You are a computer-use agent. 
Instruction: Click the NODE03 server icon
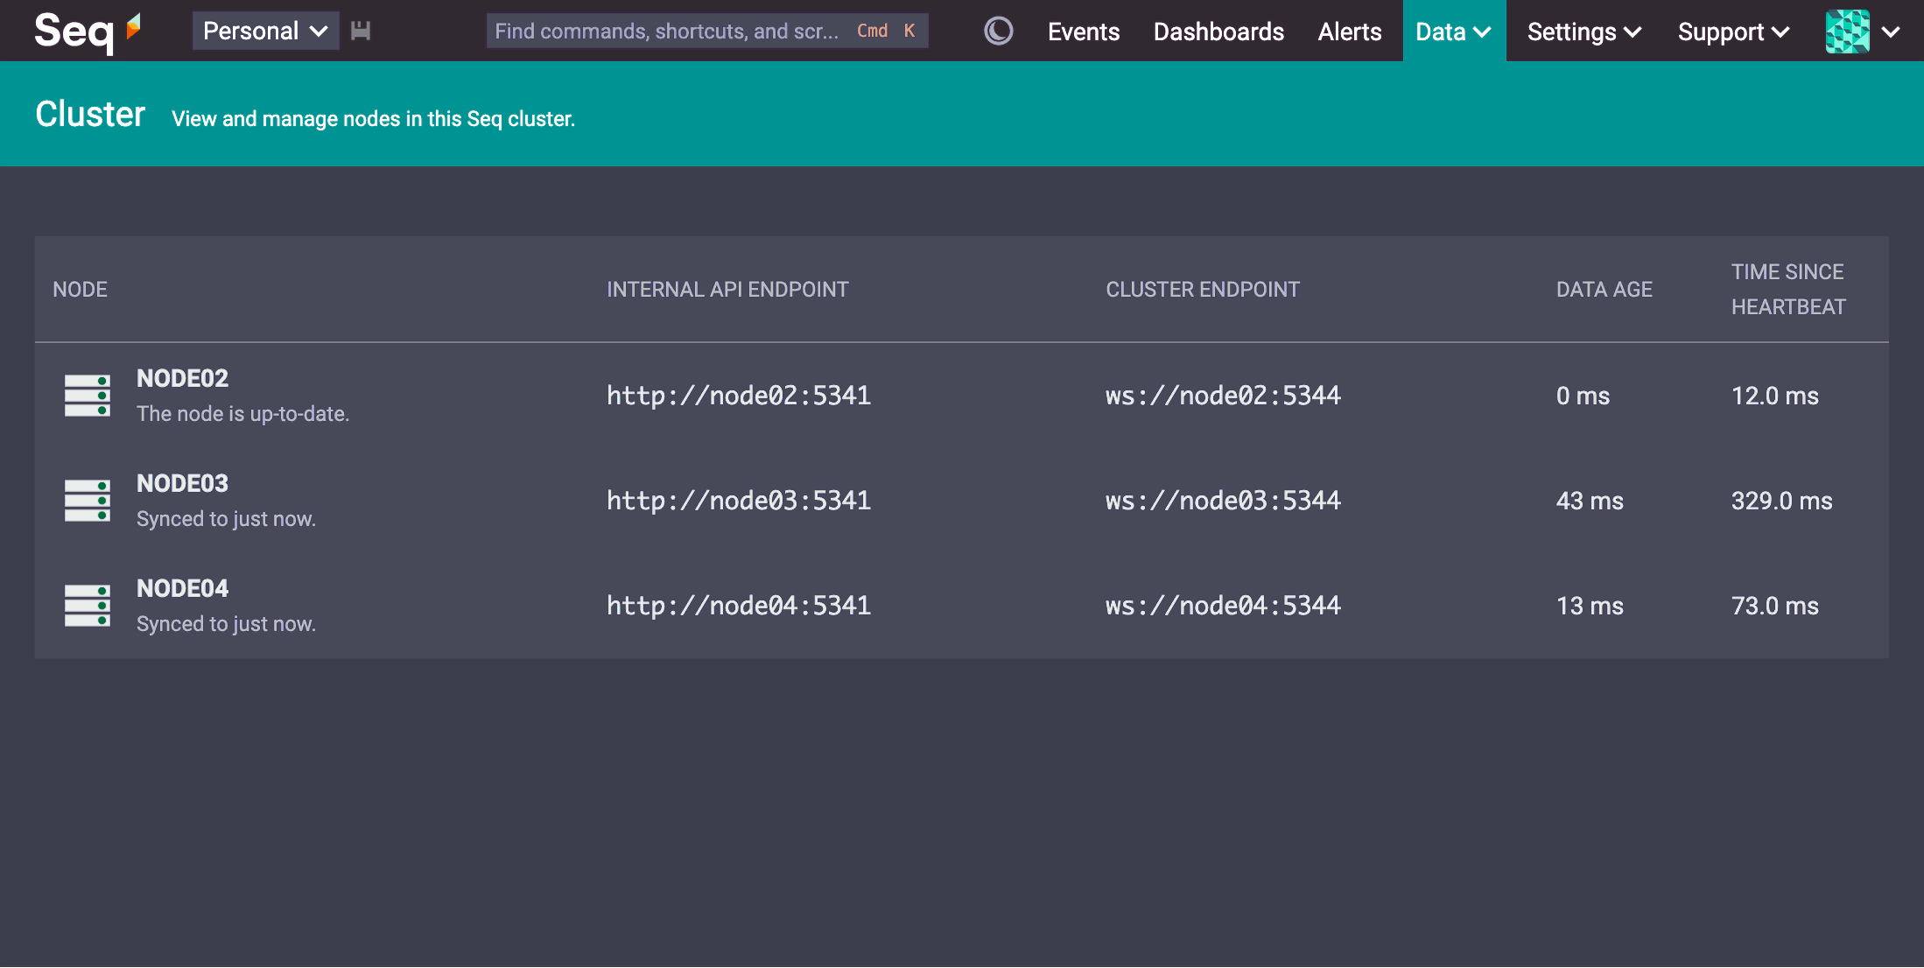click(88, 501)
